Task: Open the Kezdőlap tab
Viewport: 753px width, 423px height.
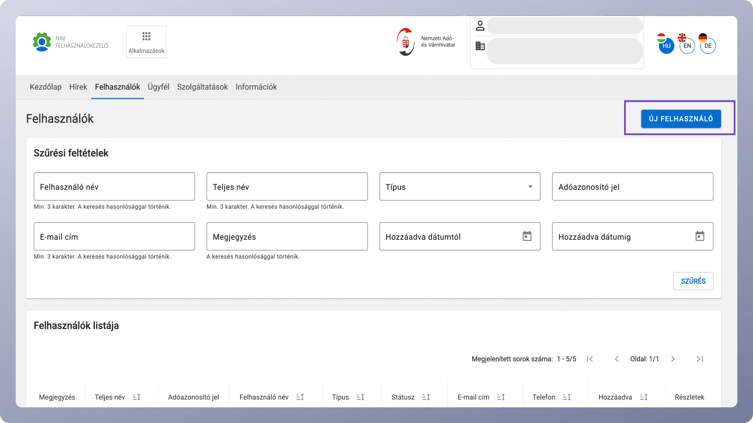Action: coord(46,87)
